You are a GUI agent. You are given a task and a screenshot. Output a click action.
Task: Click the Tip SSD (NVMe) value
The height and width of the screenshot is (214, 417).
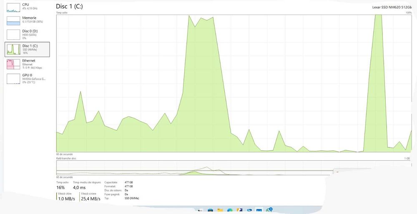point(132,198)
